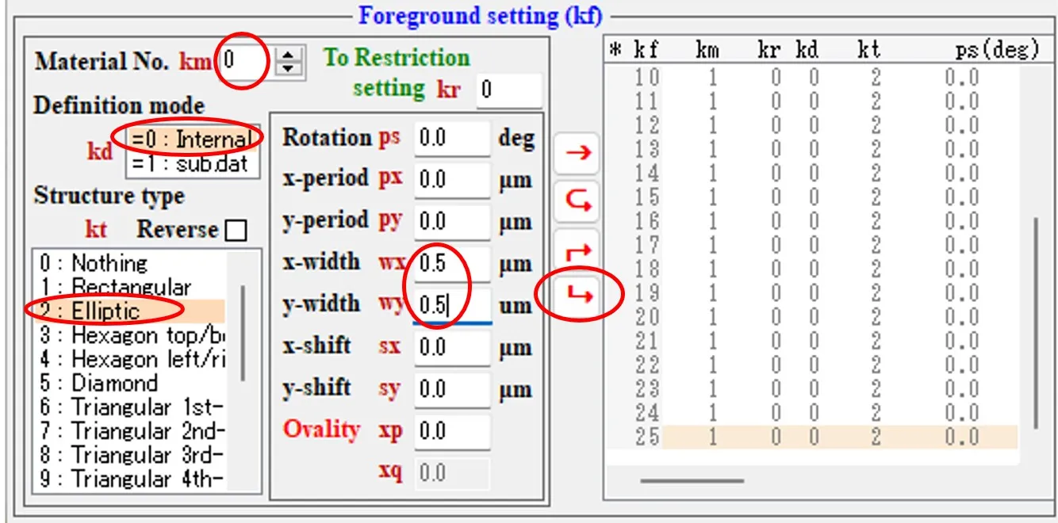Select structure type 8 : Triangular 3rd
Viewport: 1058px width, 523px height.
click(x=129, y=455)
